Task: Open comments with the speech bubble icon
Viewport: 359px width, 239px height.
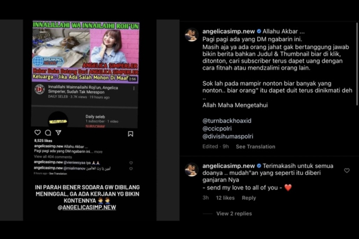Action: [48, 133]
